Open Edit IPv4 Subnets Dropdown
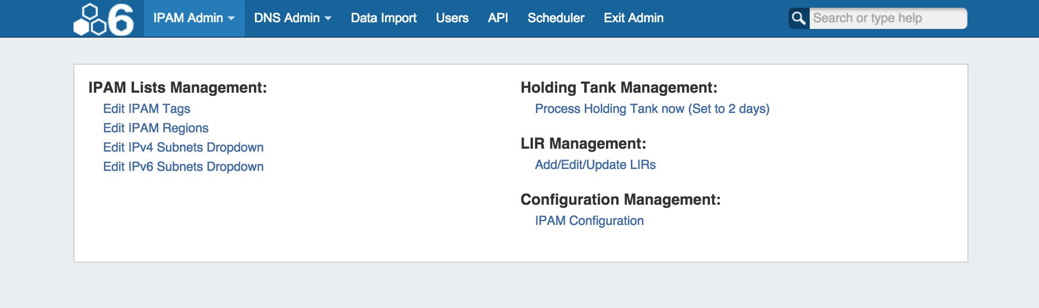The image size is (1039, 308). pos(183,147)
